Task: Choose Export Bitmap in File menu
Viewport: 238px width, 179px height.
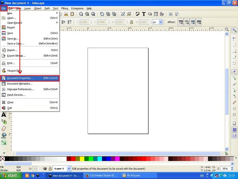Action: coord(30,56)
